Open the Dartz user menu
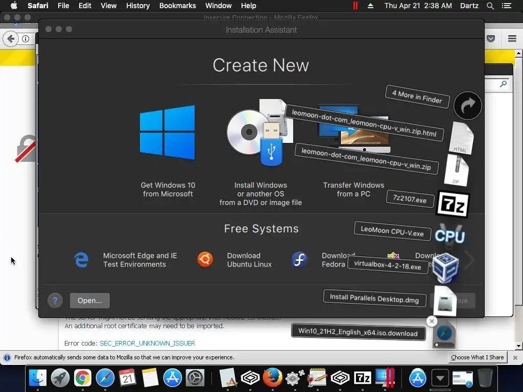523x392 pixels. (x=469, y=6)
